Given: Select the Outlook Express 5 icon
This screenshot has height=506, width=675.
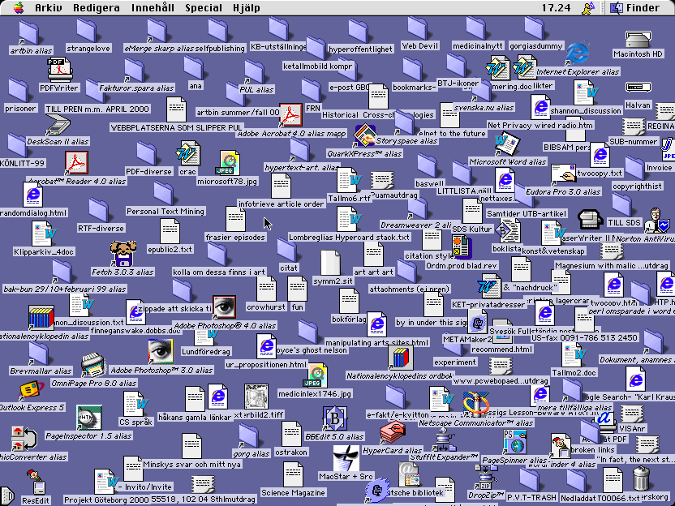Looking at the screenshot, I should [x=32, y=389].
